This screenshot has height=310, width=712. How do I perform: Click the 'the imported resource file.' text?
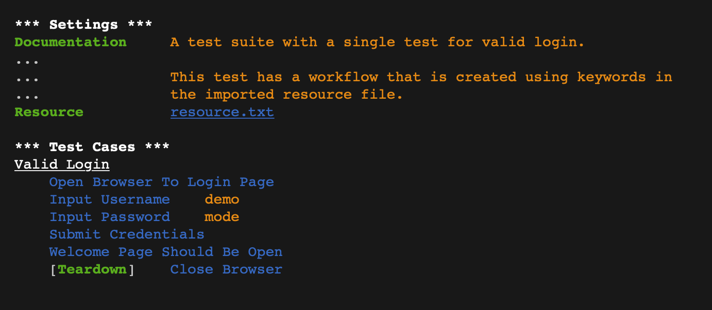pos(286,95)
